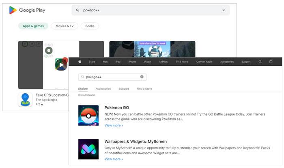Click the Apple search field containing pokego++
Image resolution: width=284 pixels, height=168 pixels.
[x=112, y=77]
